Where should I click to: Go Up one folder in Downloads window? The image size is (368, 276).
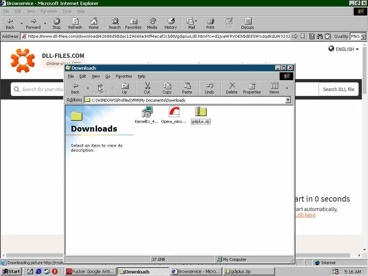125,88
